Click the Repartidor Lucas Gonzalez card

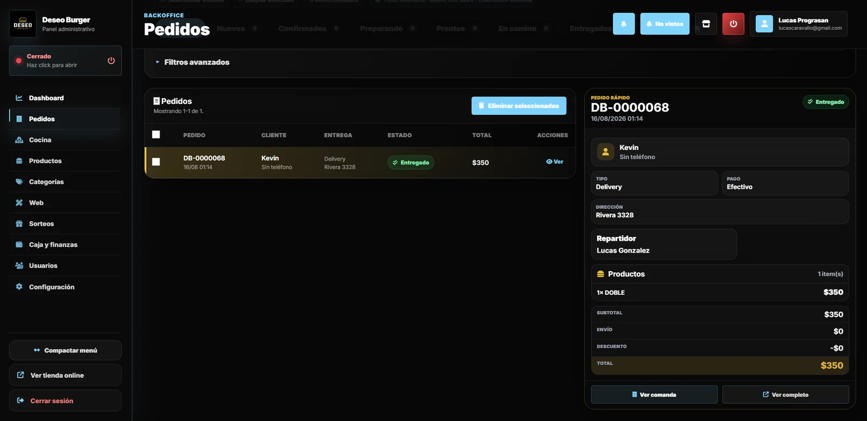[x=664, y=244]
